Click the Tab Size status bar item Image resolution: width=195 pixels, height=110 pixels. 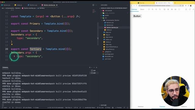pyautogui.click(x=69, y=108)
